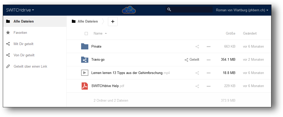
Task: Open the Private folder
Action: pyautogui.click(x=96, y=47)
